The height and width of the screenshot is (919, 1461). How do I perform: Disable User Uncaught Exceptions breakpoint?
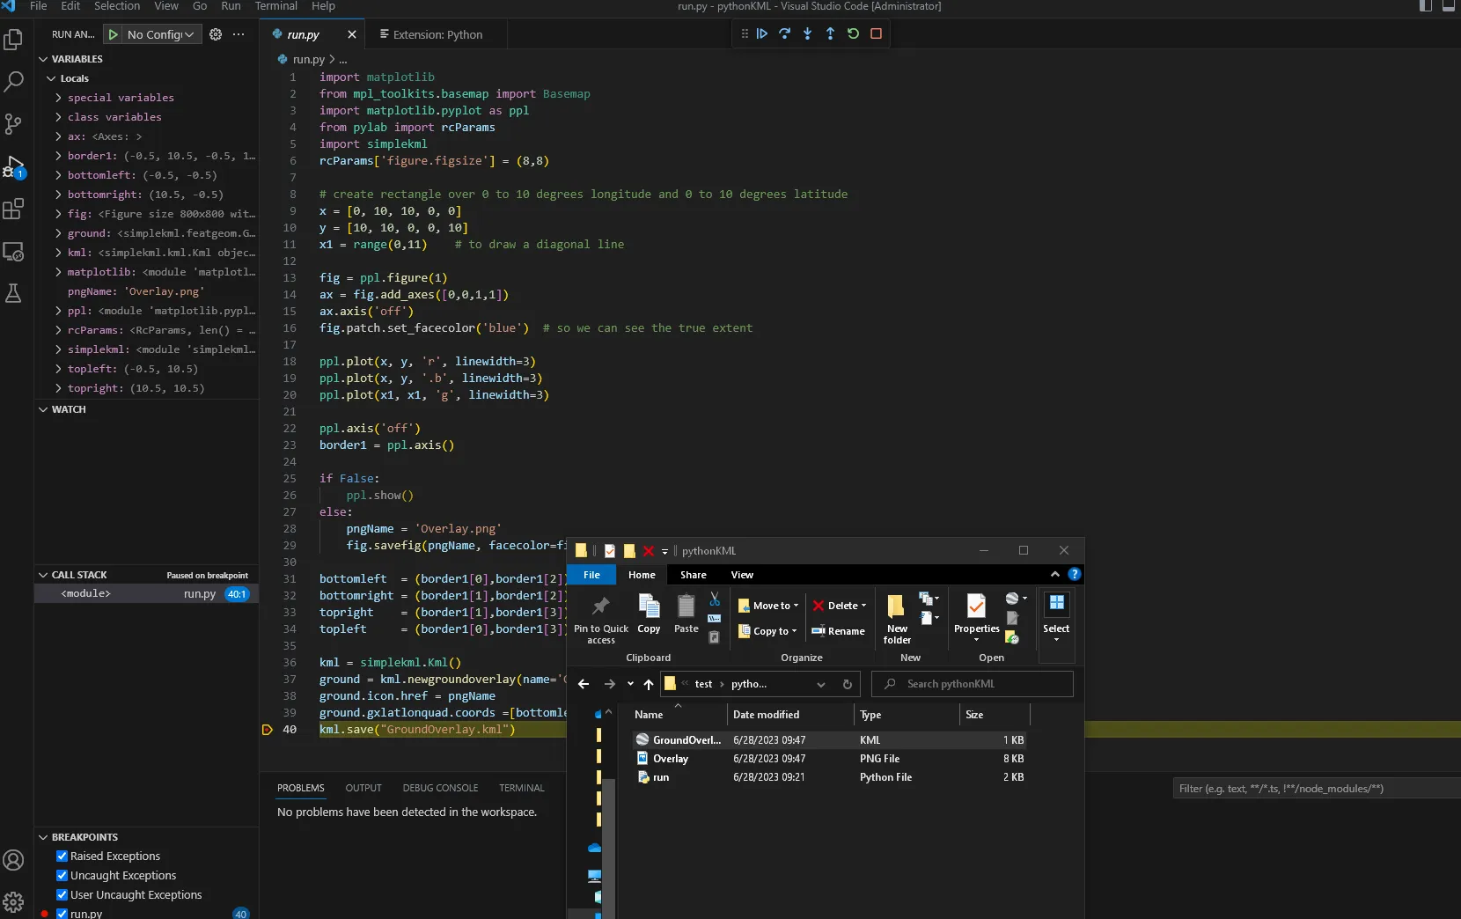coord(62,895)
